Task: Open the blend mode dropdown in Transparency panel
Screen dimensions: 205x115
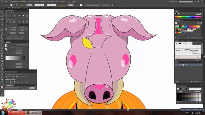Action: (x=12, y=88)
